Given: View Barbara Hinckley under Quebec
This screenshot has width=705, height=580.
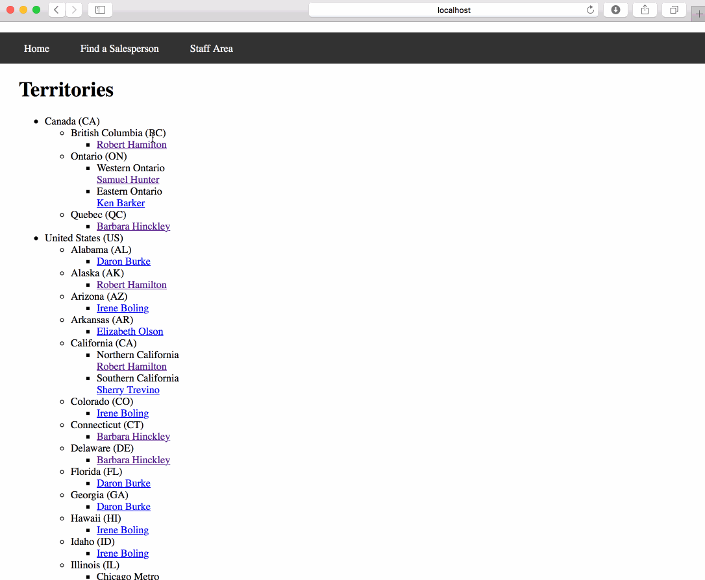Looking at the screenshot, I should pos(133,226).
